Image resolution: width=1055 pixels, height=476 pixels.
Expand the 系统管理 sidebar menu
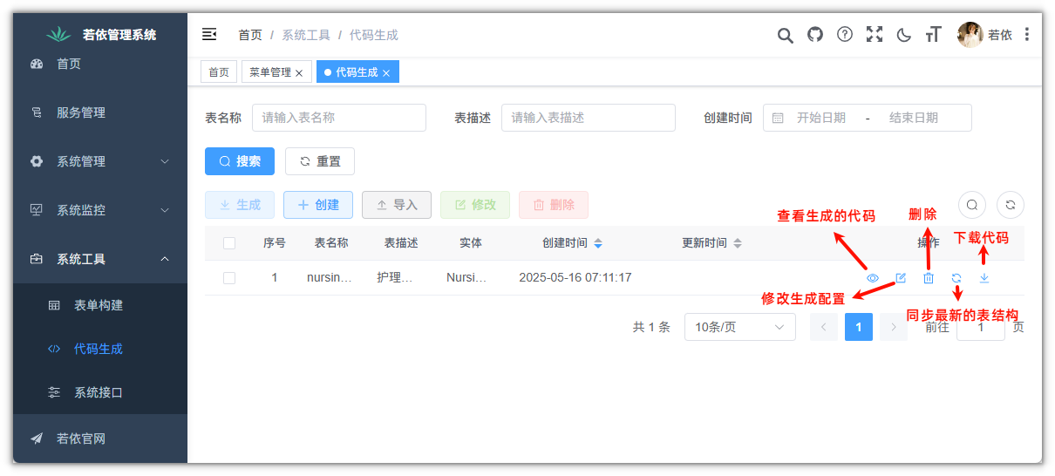coord(100,161)
